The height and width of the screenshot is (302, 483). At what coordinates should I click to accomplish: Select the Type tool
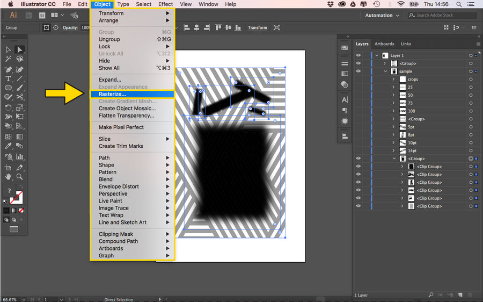9,78
